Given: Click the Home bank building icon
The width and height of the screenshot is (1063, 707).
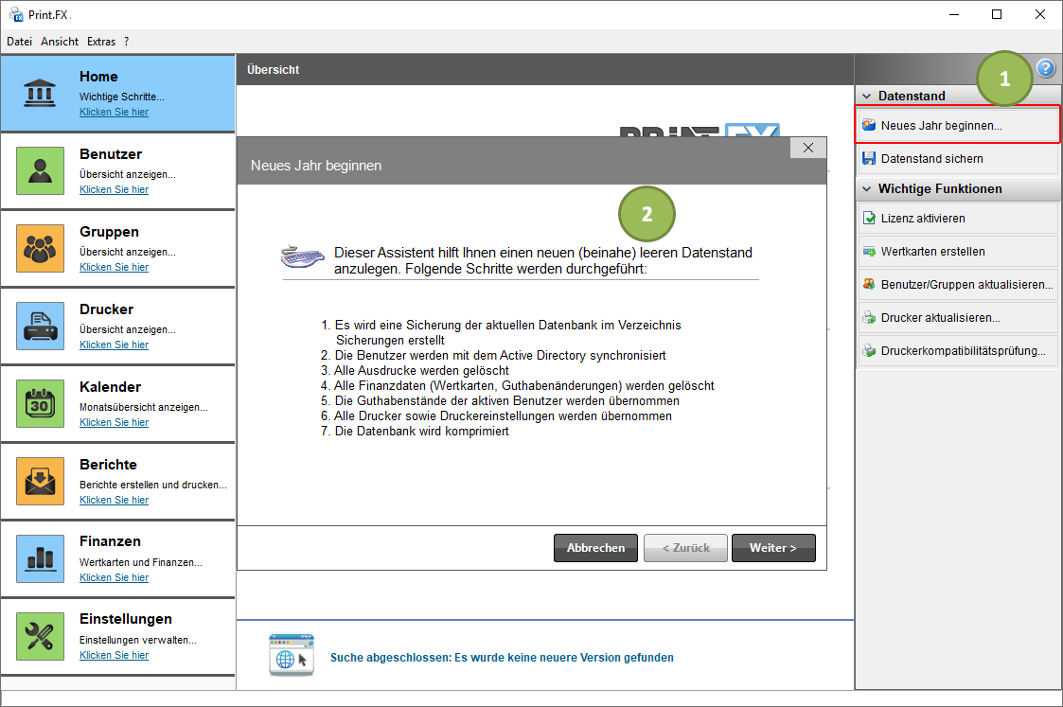Looking at the screenshot, I should coord(40,93).
